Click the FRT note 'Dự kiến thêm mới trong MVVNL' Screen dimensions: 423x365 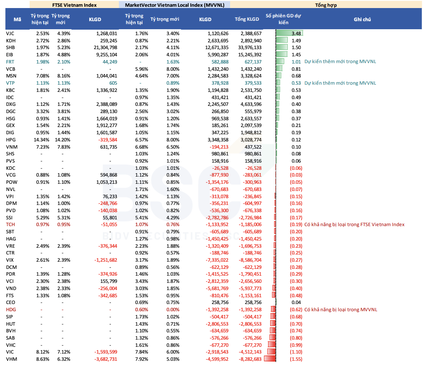pyautogui.click(x=340, y=61)
